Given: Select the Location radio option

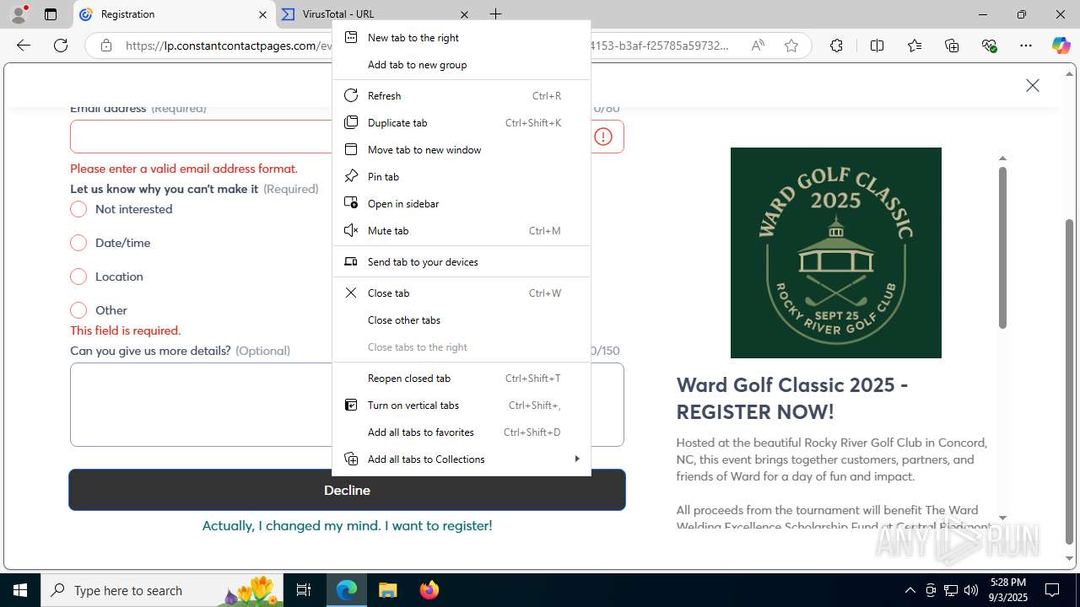Looking at the screenshot, I should (x=78, y=277).
